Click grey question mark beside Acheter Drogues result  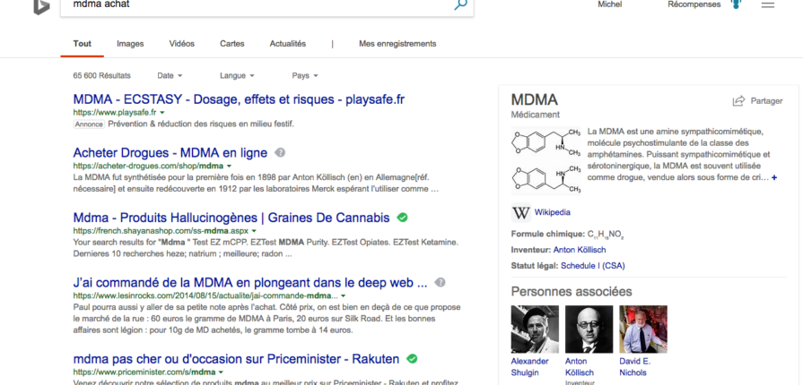pos(280,153)
